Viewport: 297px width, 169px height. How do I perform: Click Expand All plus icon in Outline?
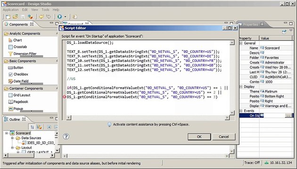(x=49, y=127)
